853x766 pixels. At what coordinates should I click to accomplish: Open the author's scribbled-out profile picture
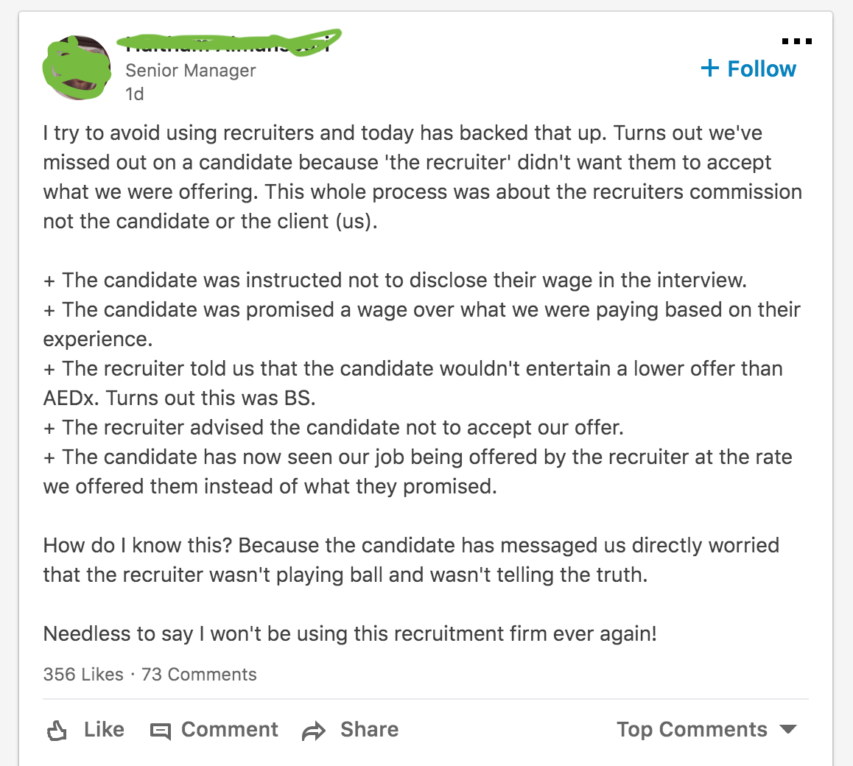coord(78,67)
